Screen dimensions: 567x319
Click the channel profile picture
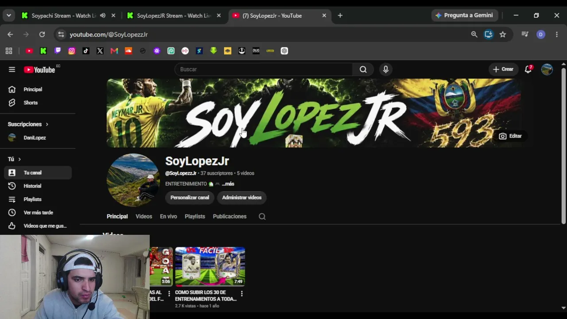point(133,180)
